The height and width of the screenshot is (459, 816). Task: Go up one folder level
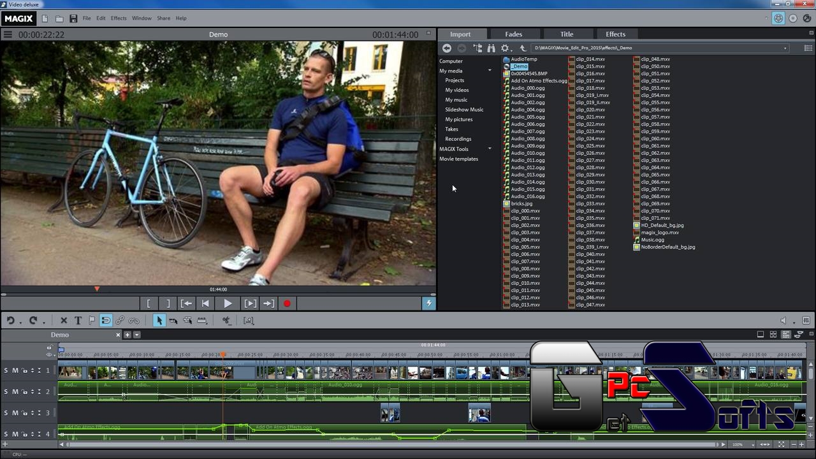click(523, 48)
